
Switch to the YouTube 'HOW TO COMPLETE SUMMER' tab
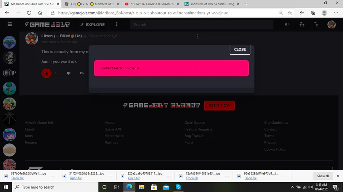151,4
